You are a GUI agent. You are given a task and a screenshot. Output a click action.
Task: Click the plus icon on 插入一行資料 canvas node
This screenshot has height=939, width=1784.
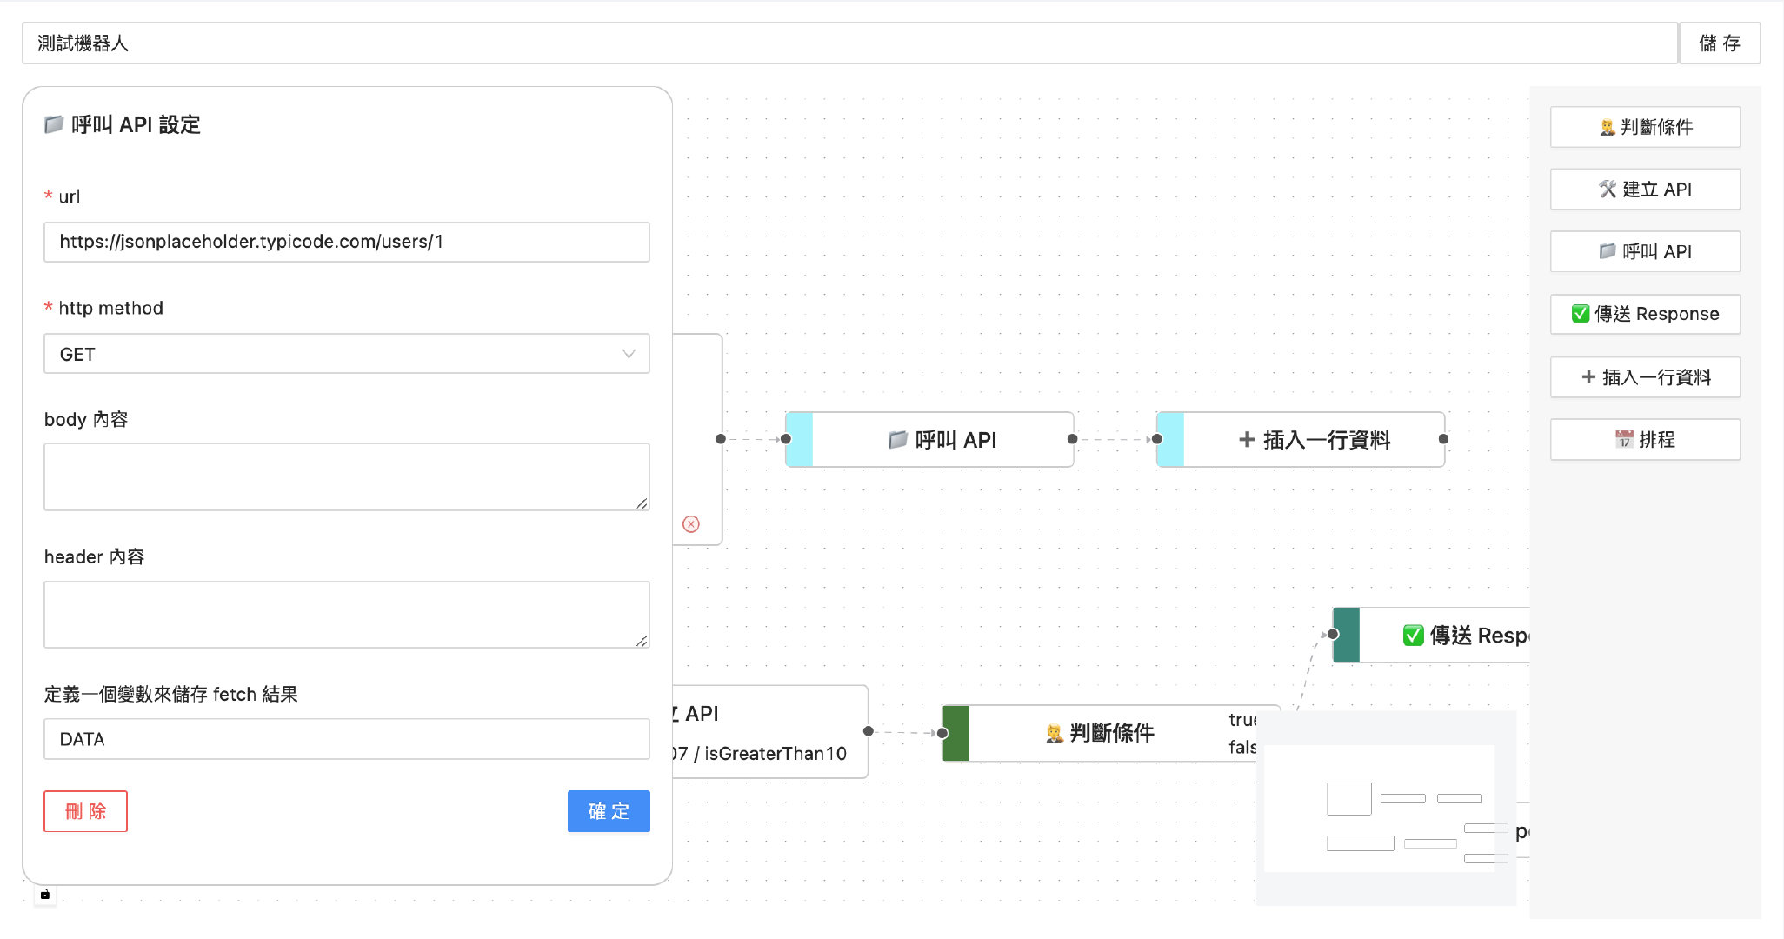click(x=1247, y=440)
